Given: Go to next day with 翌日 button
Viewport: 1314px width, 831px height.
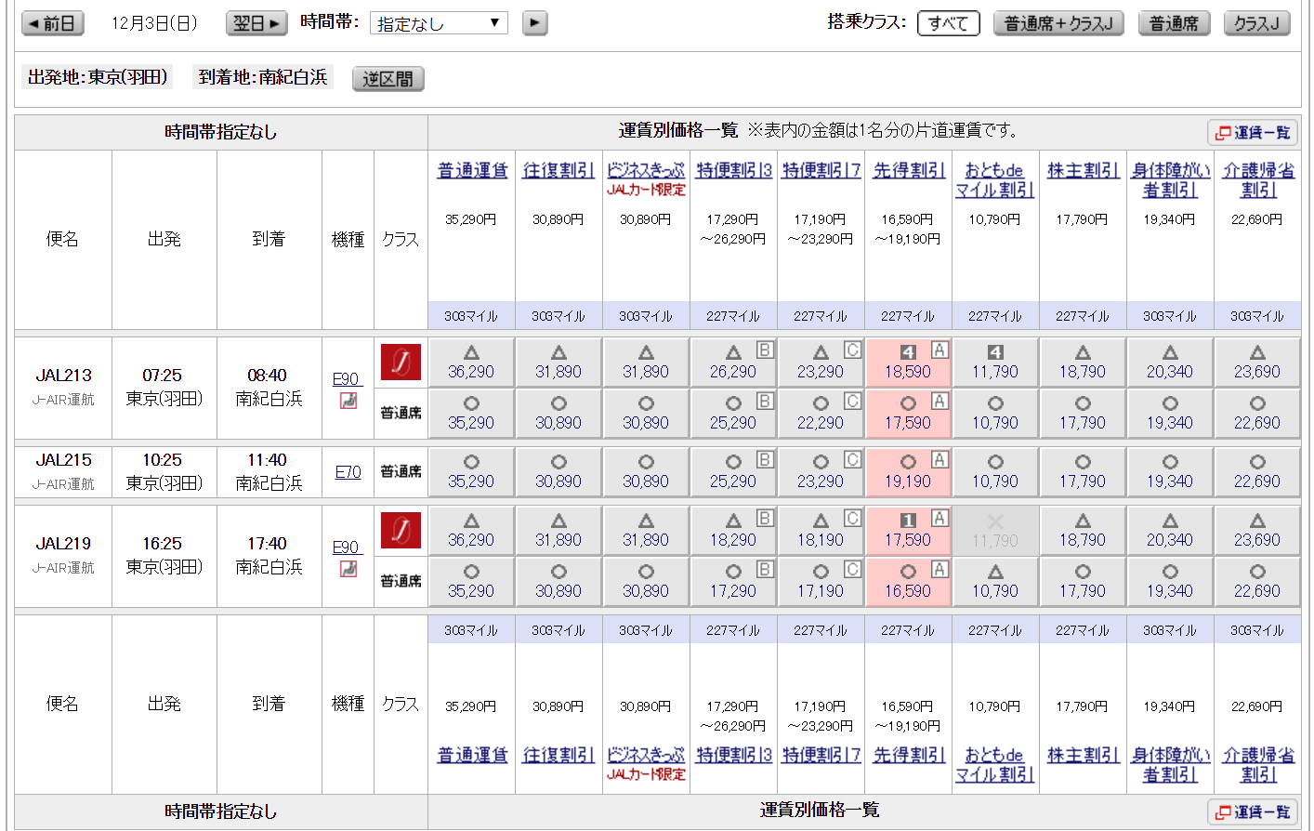Looking at the screenshot, I should (x=256, y=23).
